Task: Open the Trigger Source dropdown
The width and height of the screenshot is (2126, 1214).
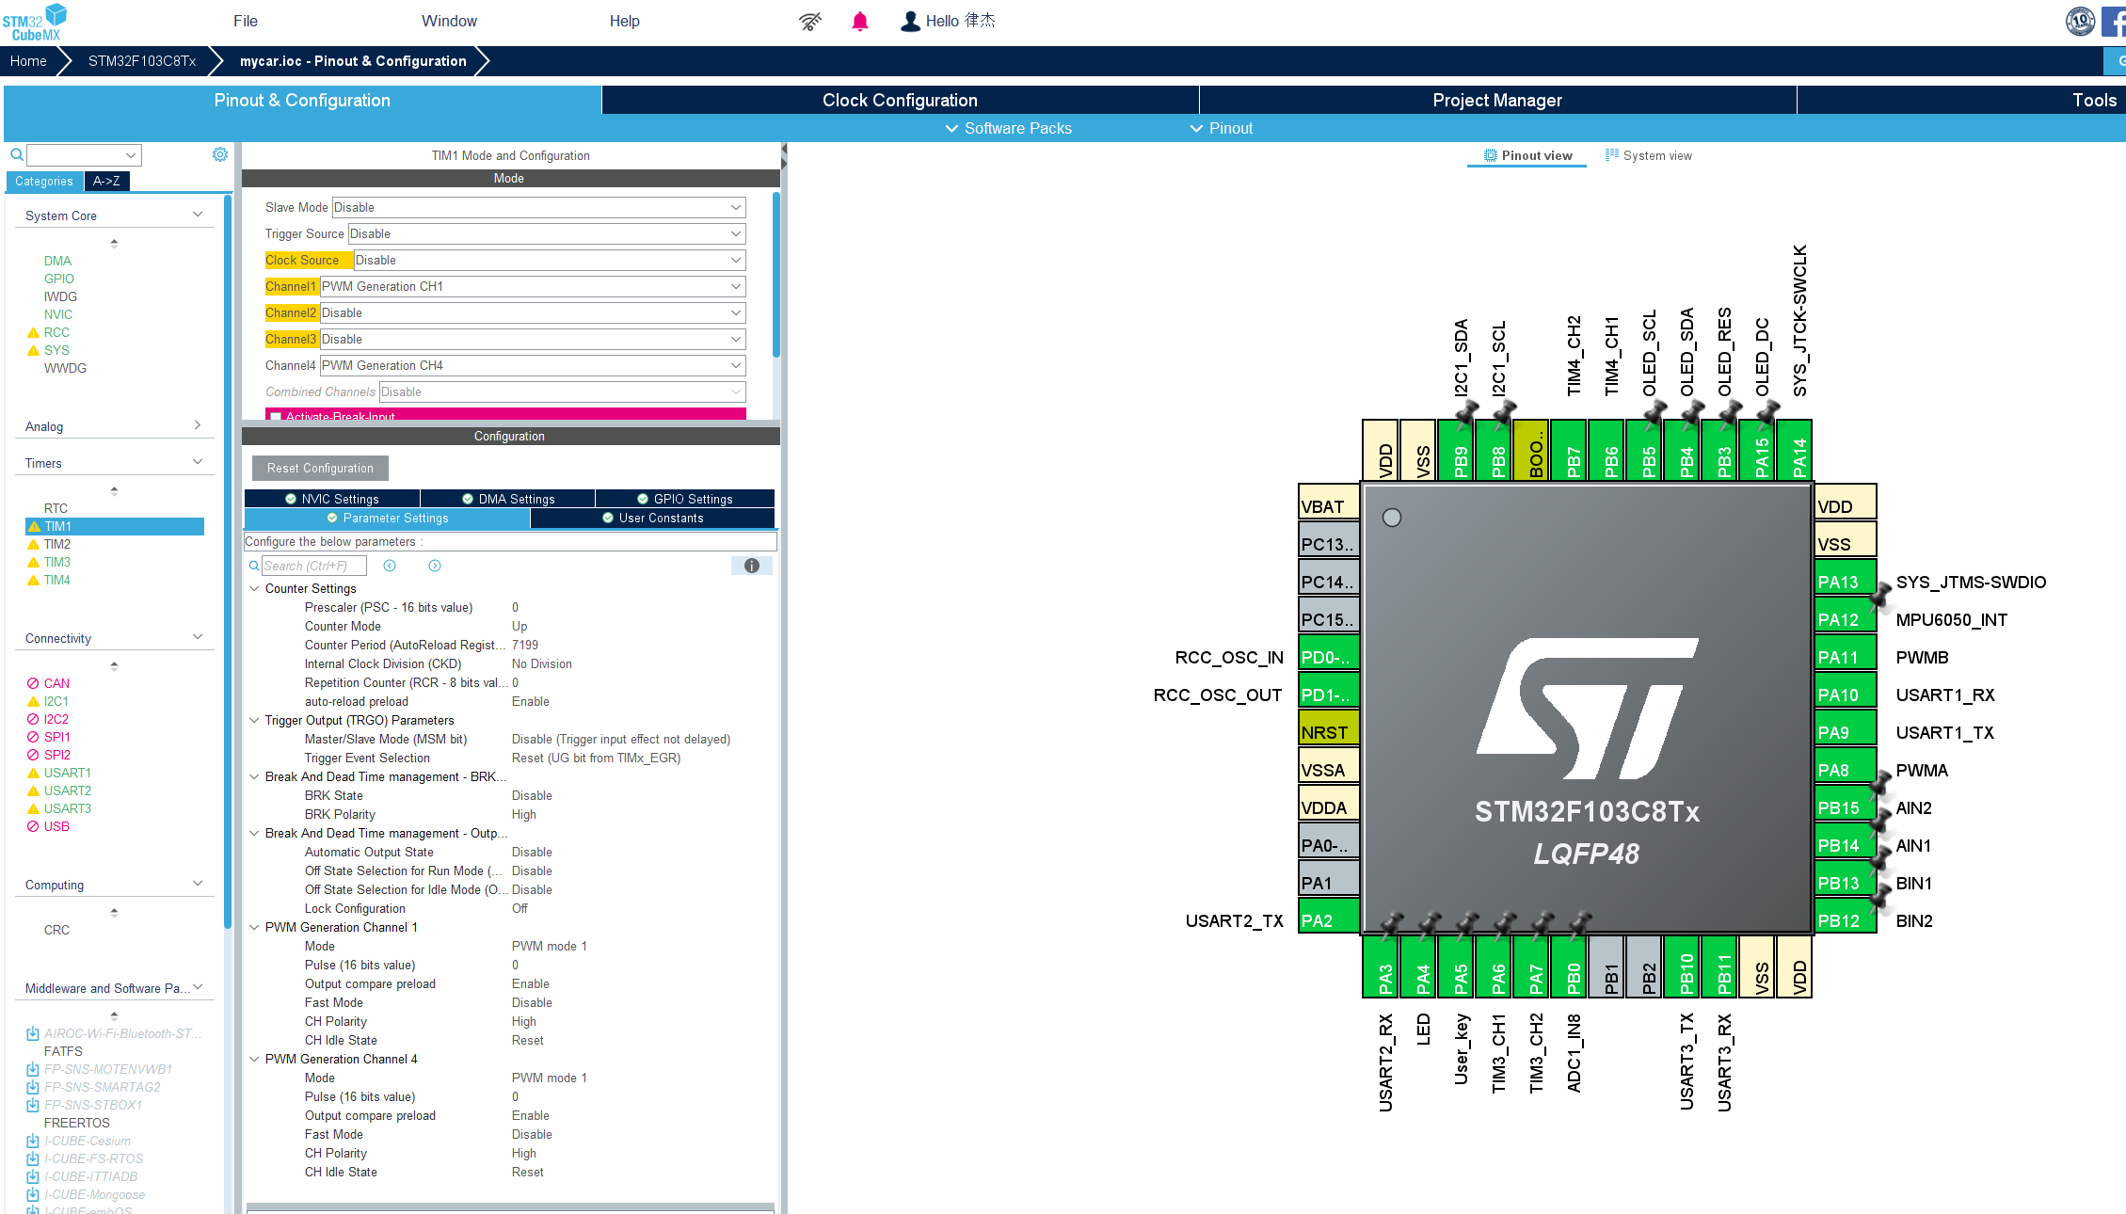Action: pos(547,233)
